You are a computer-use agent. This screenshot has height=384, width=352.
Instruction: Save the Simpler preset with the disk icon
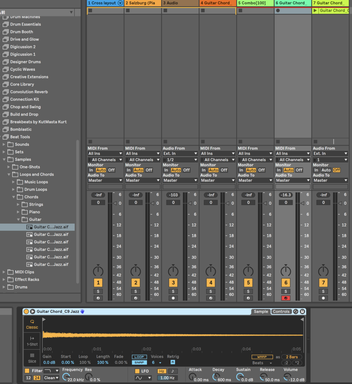pos(302,312)
